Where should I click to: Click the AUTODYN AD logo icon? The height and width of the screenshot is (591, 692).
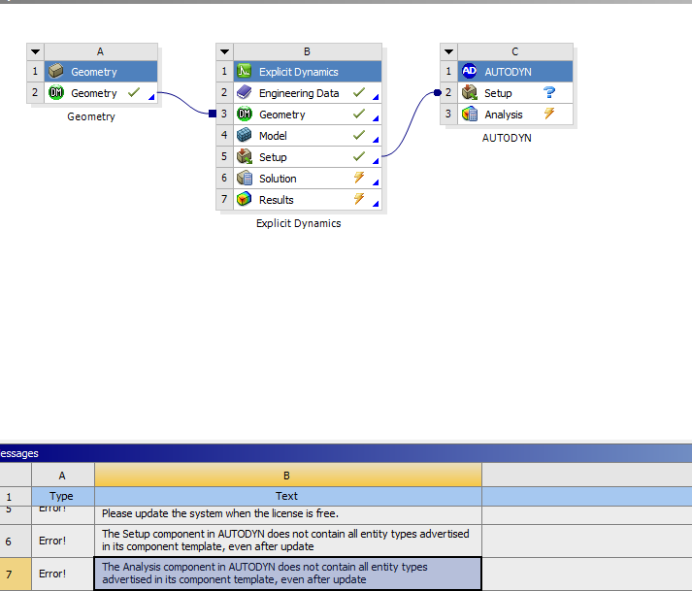[469, 71]
